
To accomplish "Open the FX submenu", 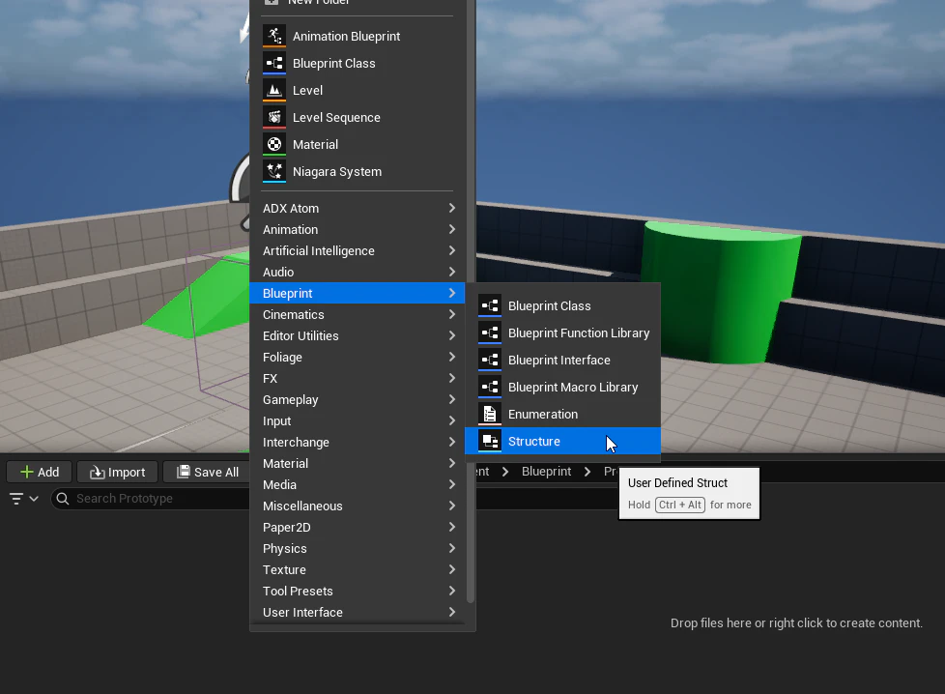I will coord(358,378).
